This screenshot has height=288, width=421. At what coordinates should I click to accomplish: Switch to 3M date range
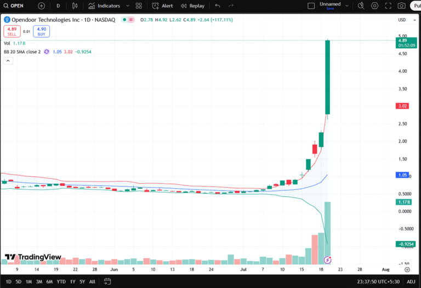[39, 281]
